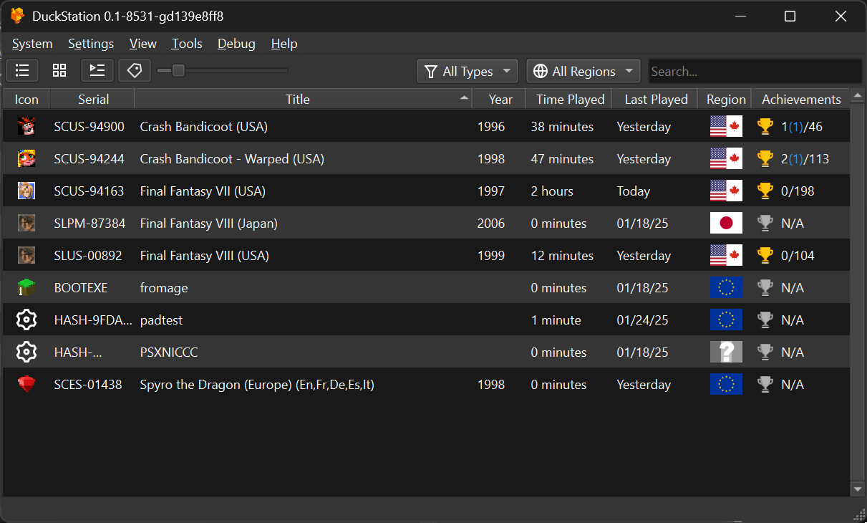Sort by Time Played column header
The image size is (867, 523).
[570, 100]
